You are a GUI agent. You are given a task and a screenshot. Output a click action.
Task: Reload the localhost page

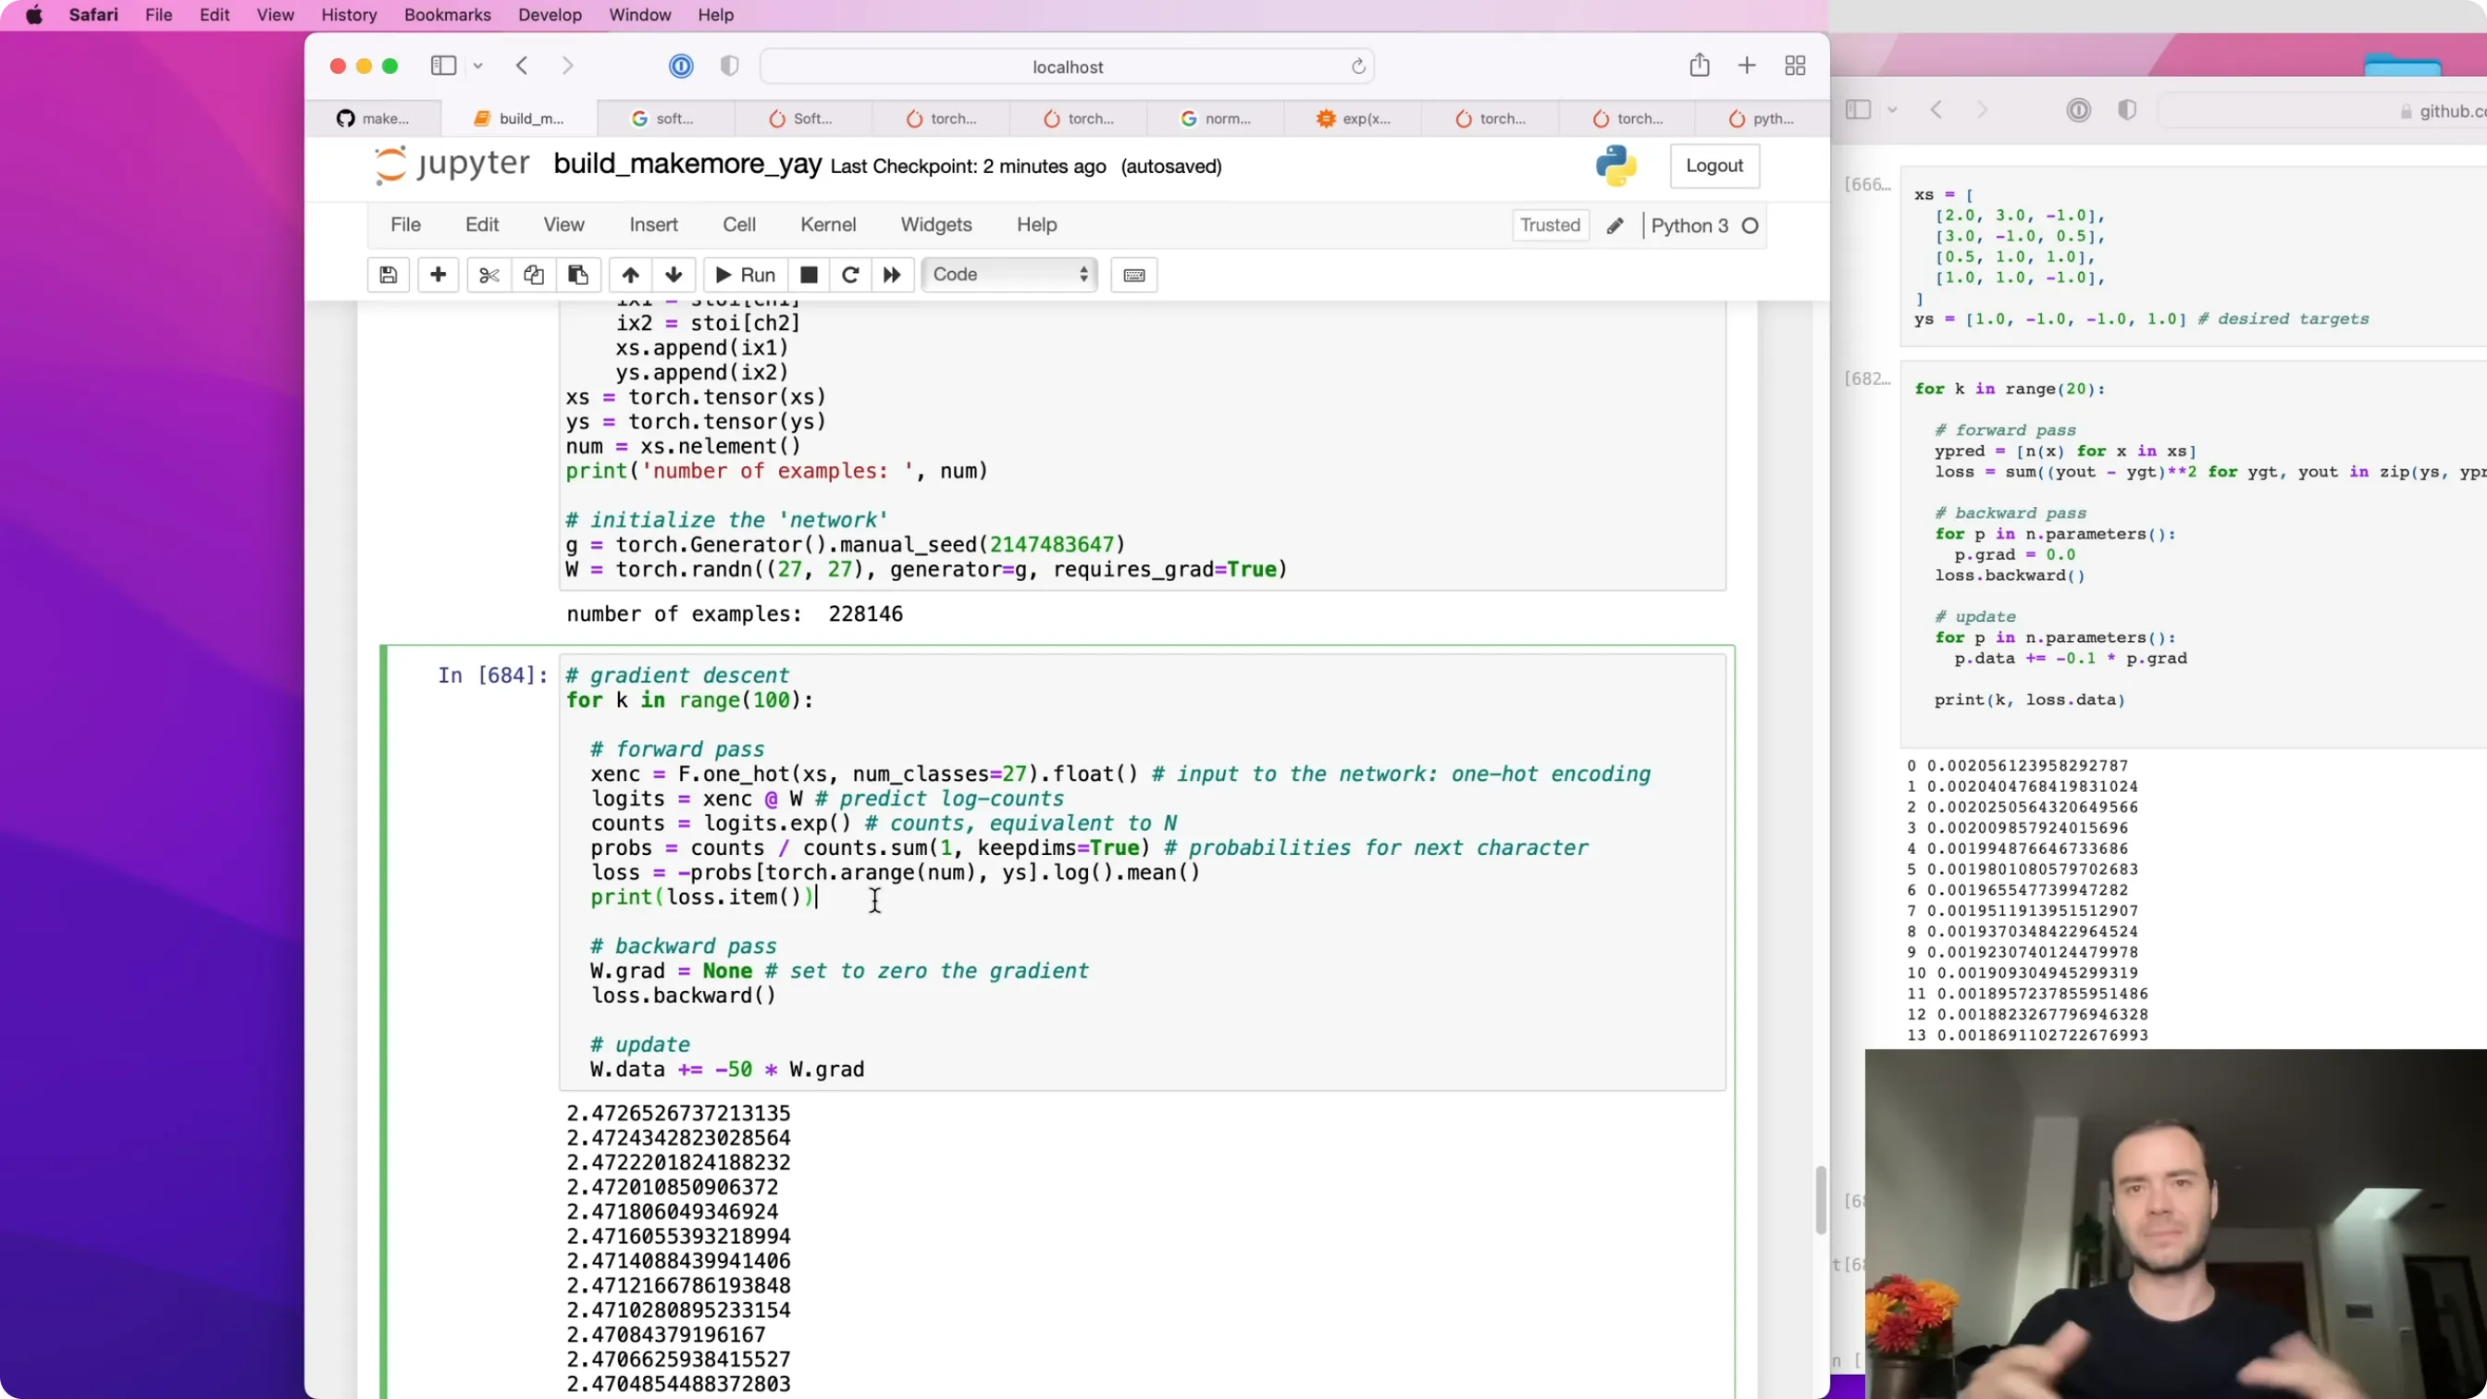point(1358,67)
